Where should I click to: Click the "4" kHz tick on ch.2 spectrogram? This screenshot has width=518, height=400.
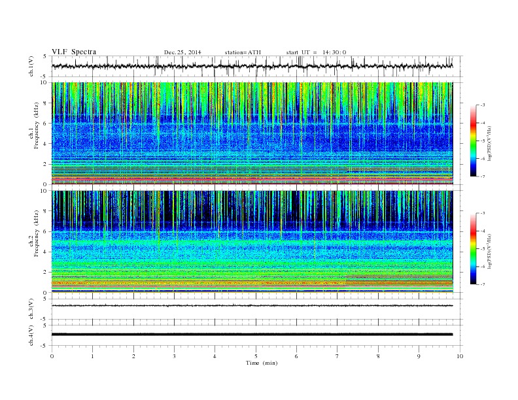click(45, 252)
